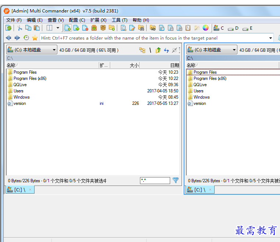Click the clipboard-style note icon in toolbar
Screen dimensions: 280x242
click(x=188, y=28)
